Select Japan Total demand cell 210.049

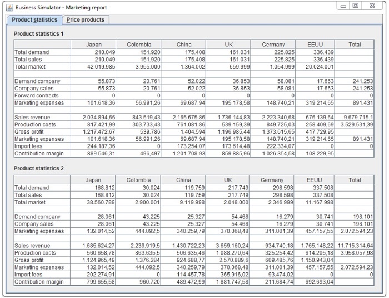94,52
